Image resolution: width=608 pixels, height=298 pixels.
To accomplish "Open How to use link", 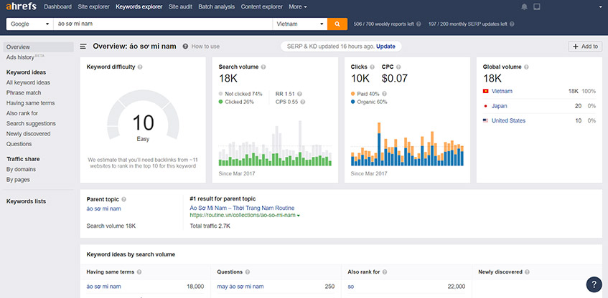I will tap(205, 47).
